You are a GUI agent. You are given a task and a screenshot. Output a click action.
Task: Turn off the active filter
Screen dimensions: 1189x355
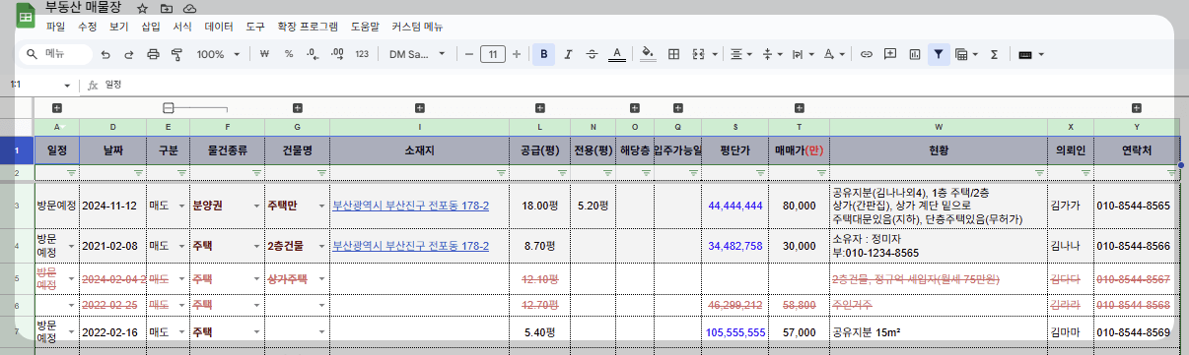coord(939,54)
